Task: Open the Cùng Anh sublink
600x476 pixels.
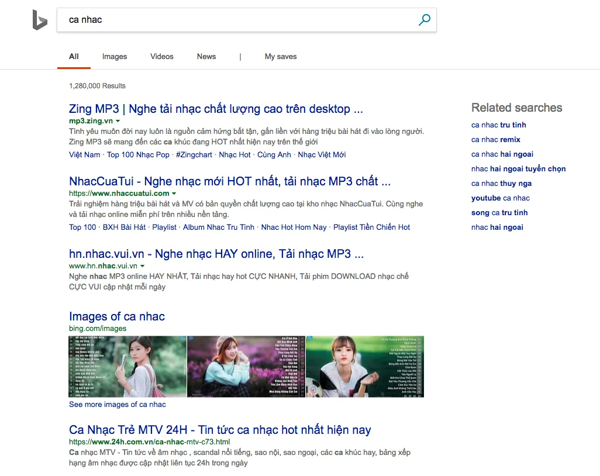Action: (x=274, y=154)
